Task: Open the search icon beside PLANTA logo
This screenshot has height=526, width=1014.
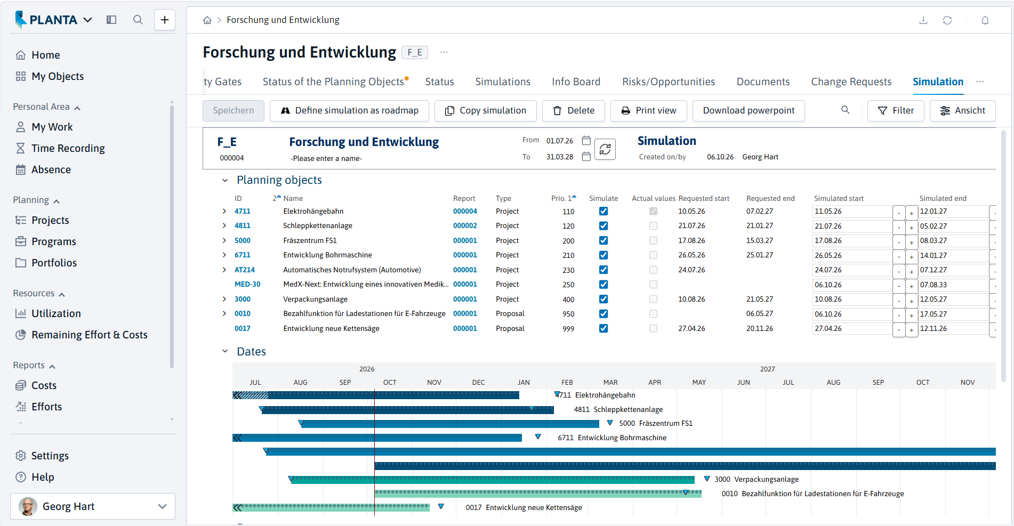Action: (138, 20)
